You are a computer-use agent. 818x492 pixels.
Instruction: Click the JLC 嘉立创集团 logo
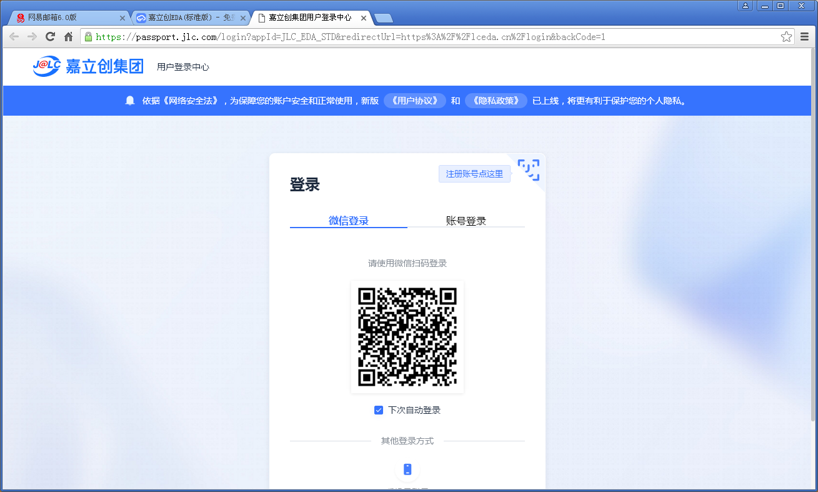tap(88, 66)
